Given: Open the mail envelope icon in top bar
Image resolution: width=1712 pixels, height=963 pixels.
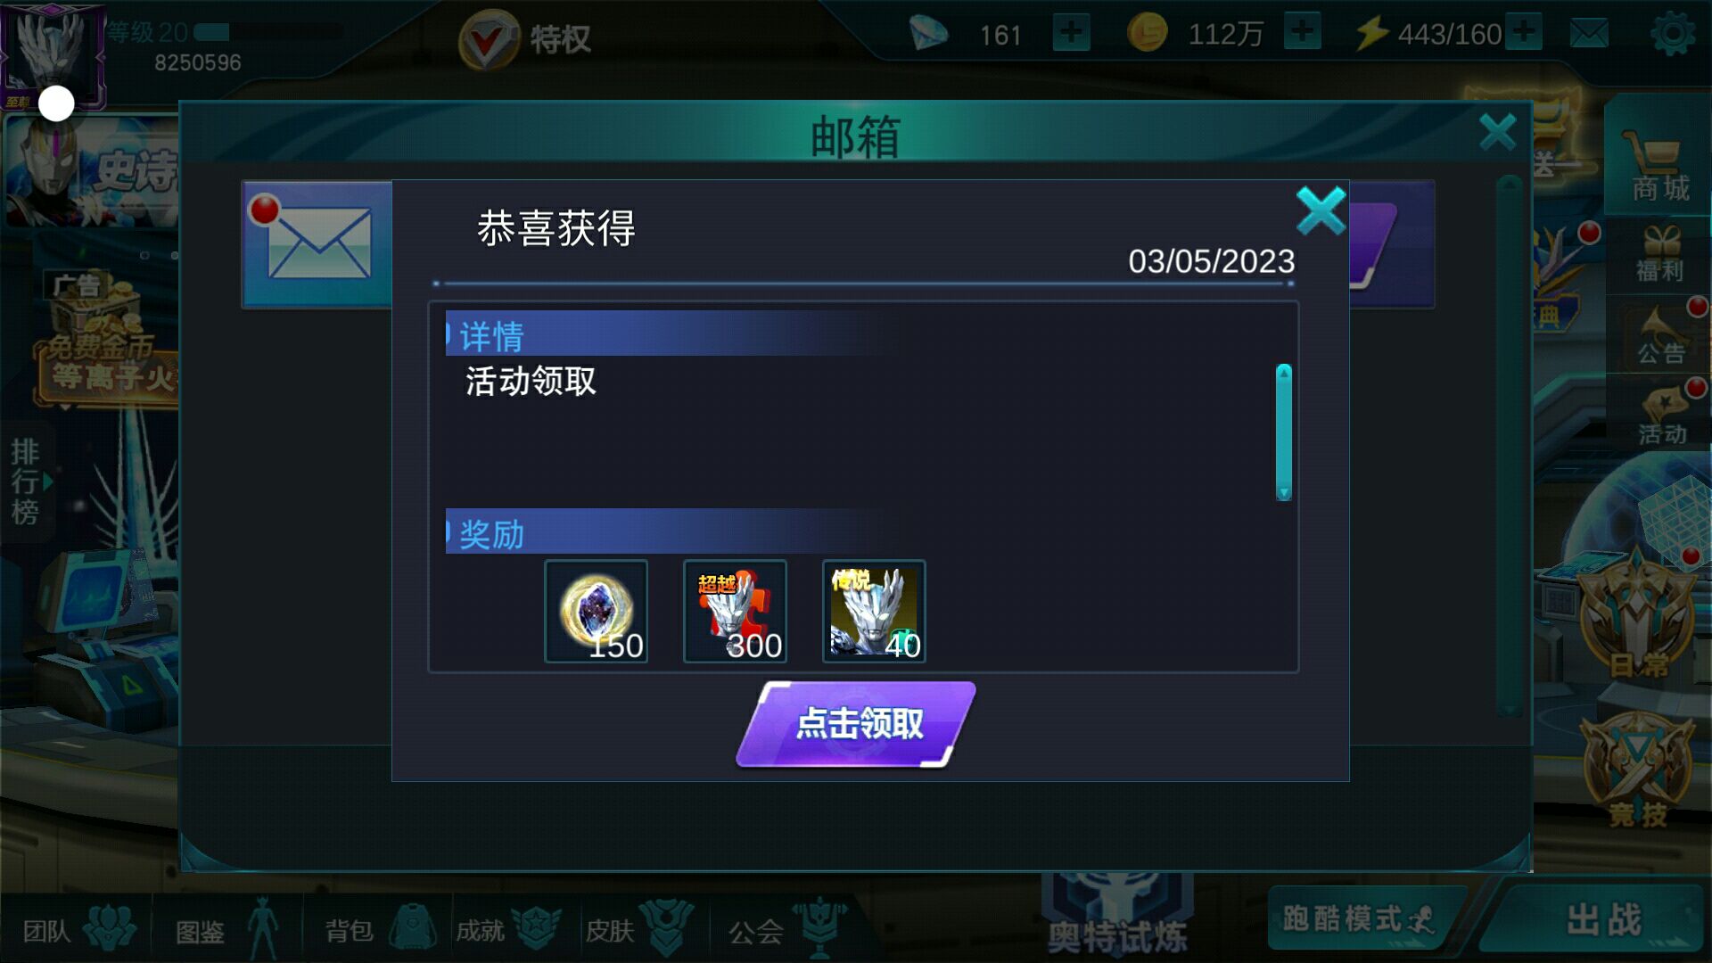Looking at the screenshot, I should coord(1589,34).
